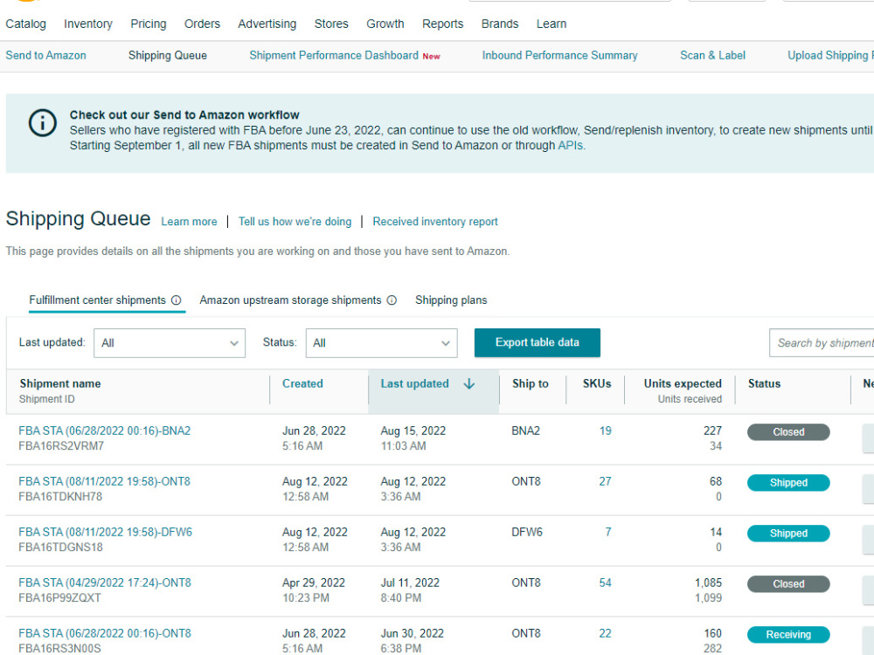The height and width of the screenshot is (655, 874).
Task: Open the Pricing menu
Action: (x=149, y=24)
